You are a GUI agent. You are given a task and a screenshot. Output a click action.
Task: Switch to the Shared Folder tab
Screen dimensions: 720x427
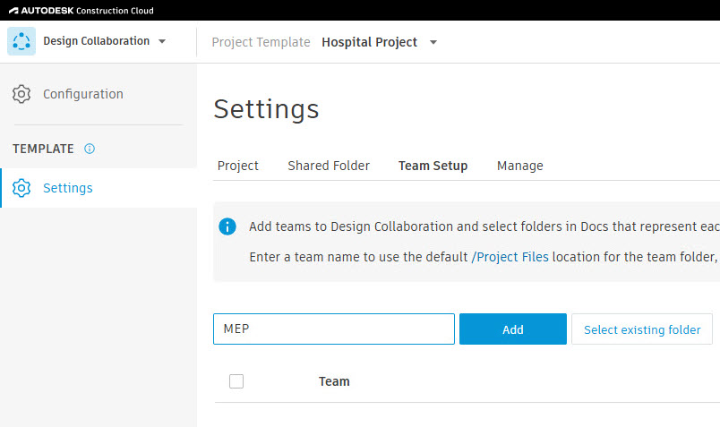click(329, 166)
